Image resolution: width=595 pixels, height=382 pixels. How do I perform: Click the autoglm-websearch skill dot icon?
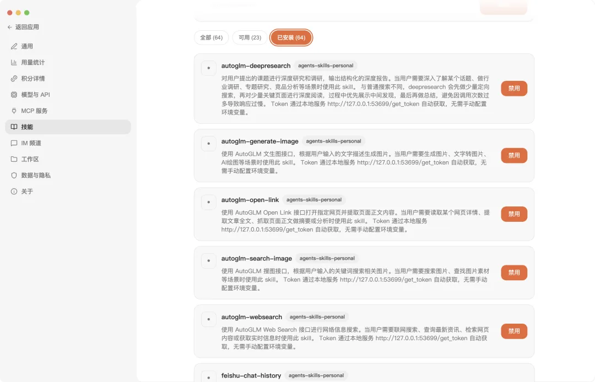(209, 319)
